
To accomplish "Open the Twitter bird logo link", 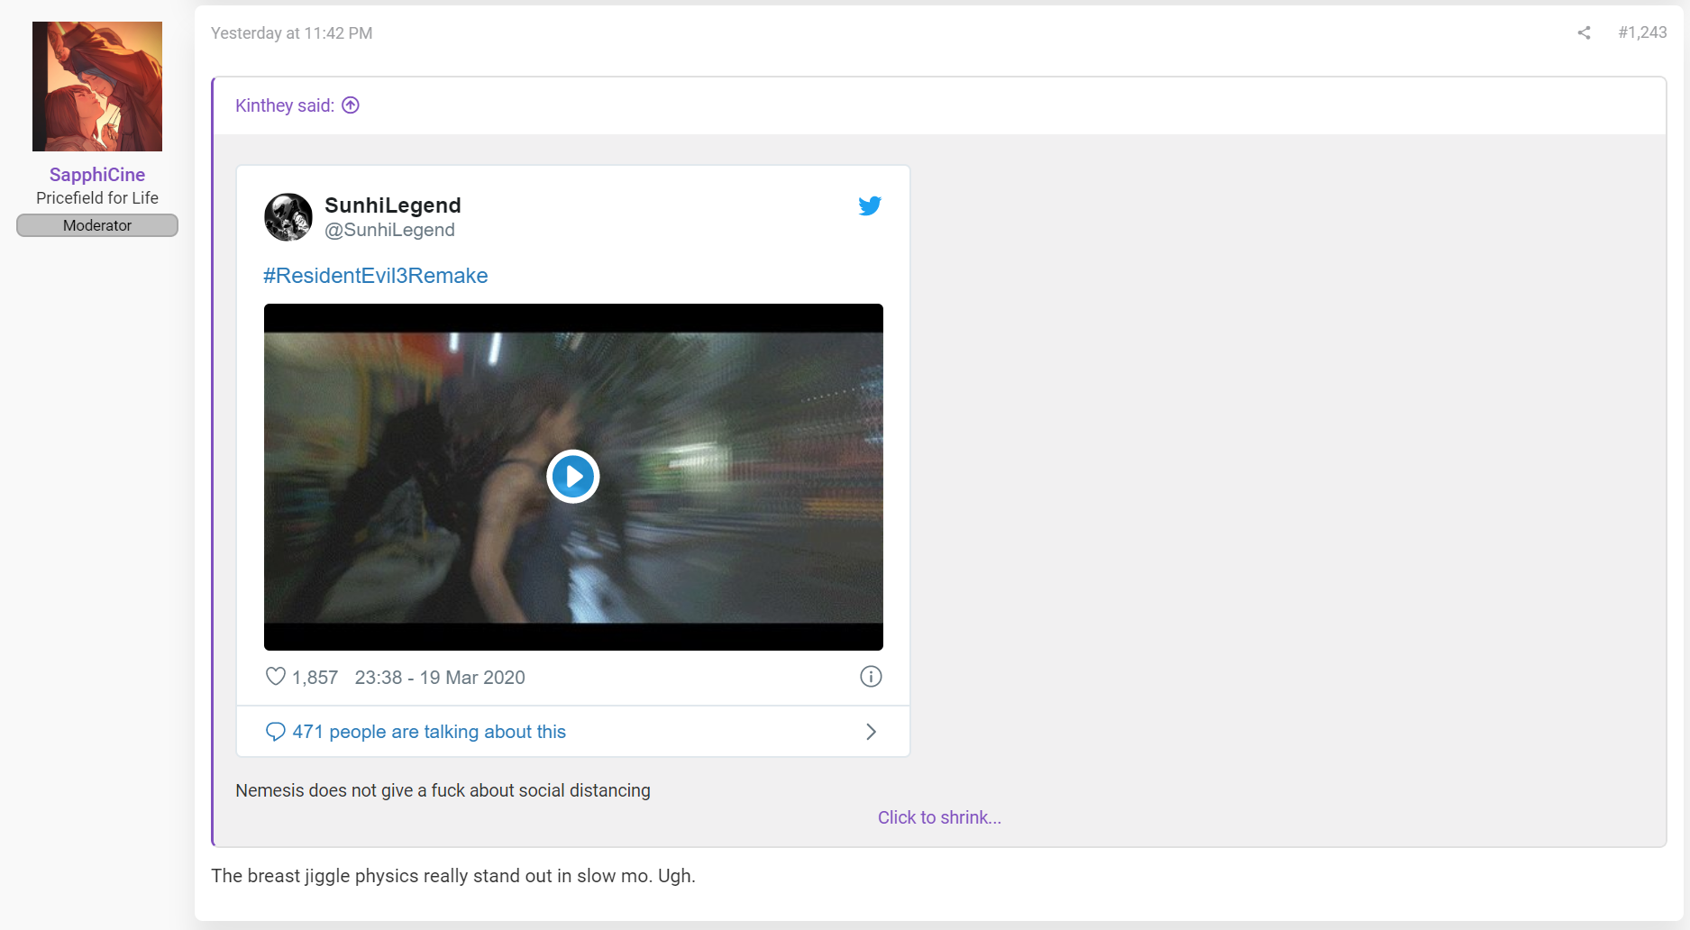I will (870, 206).
